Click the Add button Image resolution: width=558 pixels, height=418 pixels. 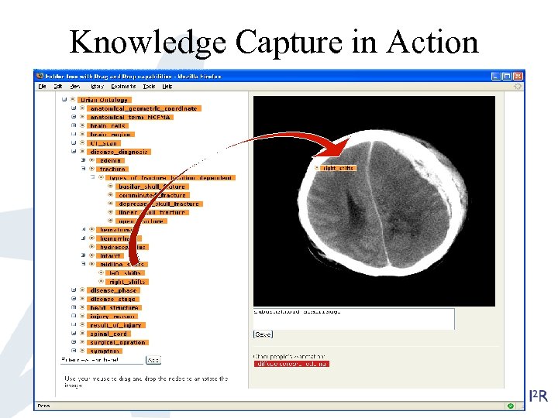pos(153,360)
